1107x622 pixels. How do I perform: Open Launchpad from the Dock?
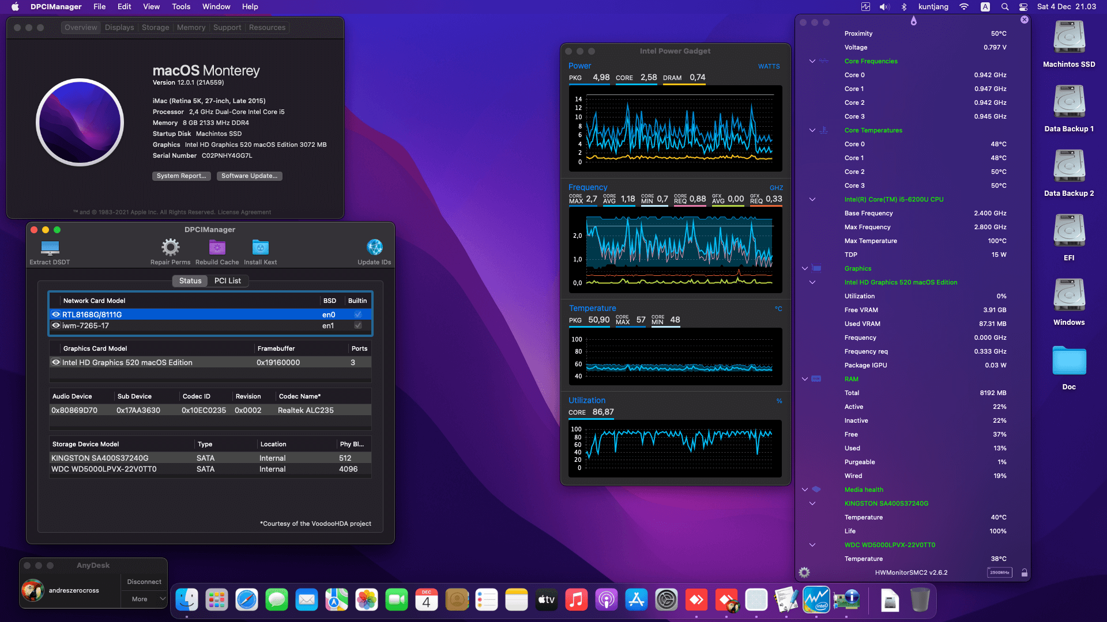(217, 600)
